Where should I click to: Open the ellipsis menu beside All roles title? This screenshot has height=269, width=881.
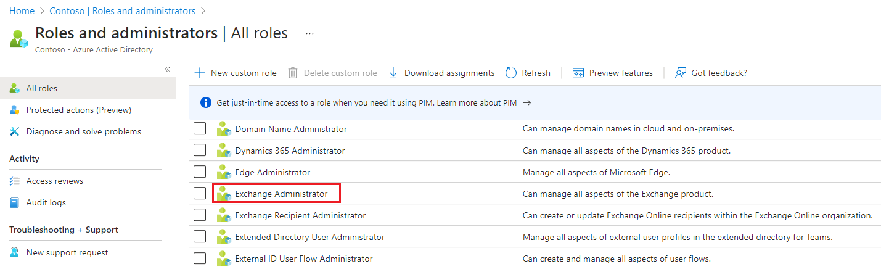[309, 33]
